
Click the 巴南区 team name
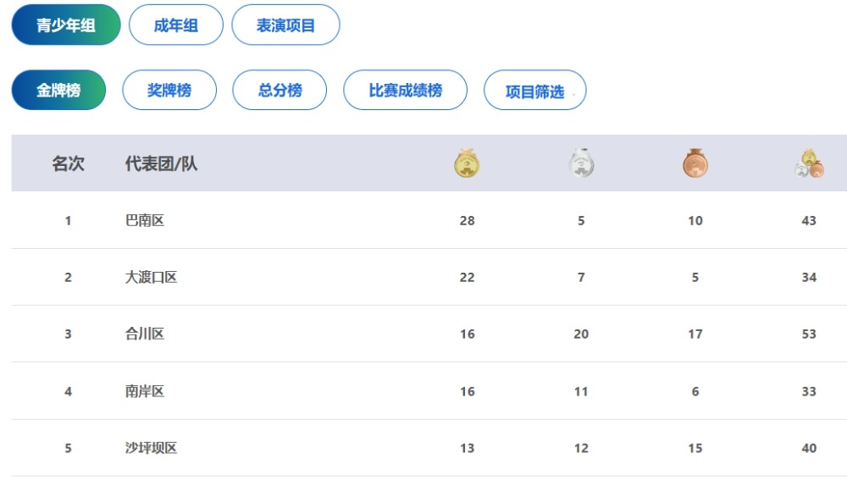tap(145, 220)
